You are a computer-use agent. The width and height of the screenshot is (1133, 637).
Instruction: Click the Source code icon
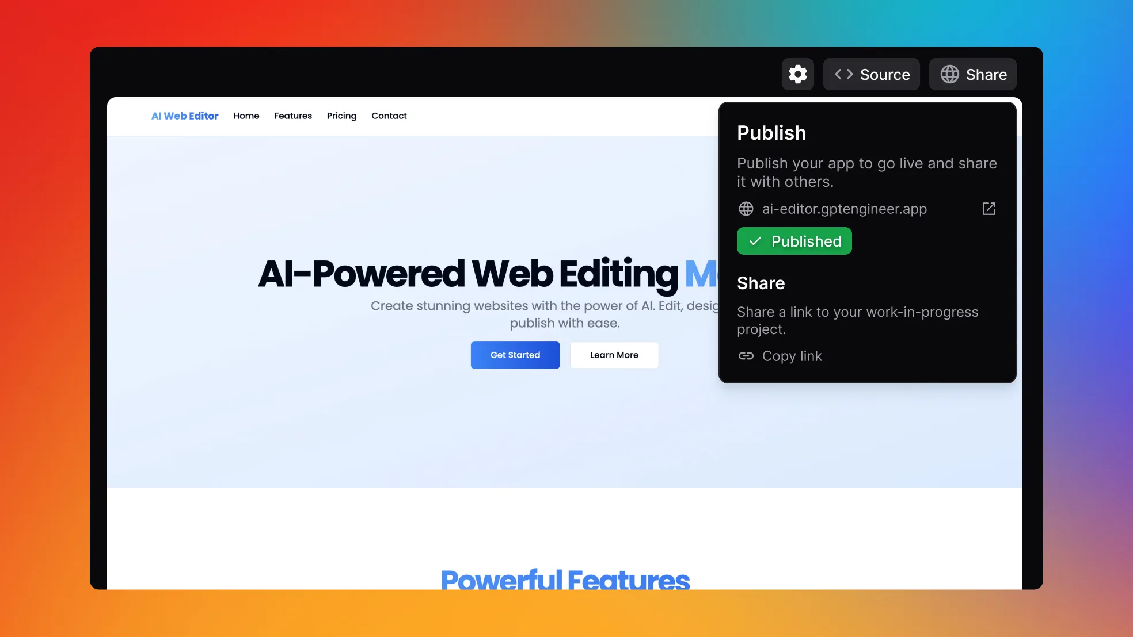tap(843, 74)
